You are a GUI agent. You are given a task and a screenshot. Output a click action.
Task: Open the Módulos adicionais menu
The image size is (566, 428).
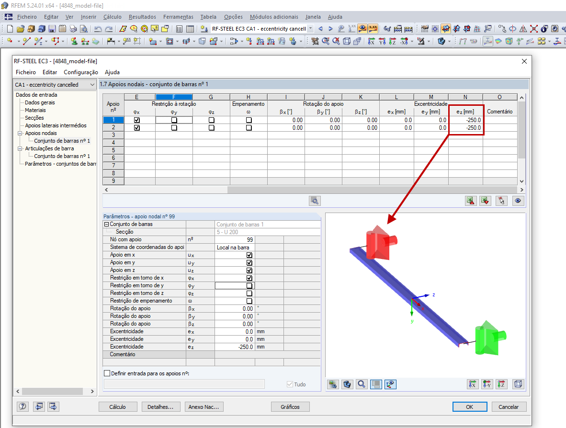274,17
